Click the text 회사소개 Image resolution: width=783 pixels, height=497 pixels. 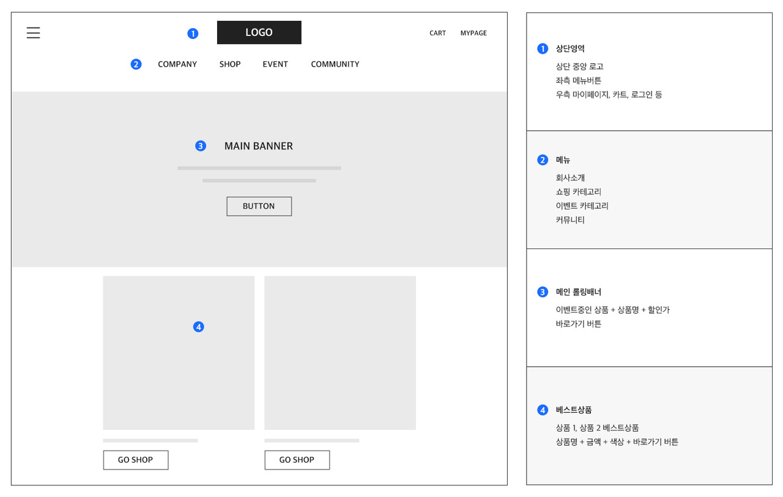click(x=570, y=178)
